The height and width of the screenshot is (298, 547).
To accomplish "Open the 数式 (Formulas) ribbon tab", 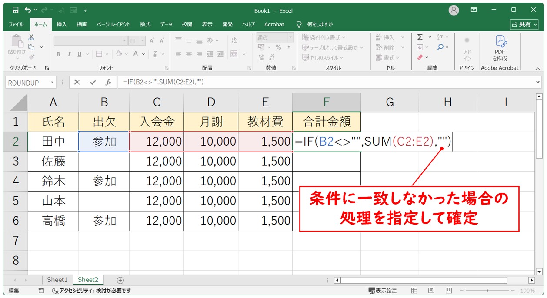I will pyautogui.click(x=145, y=24).
